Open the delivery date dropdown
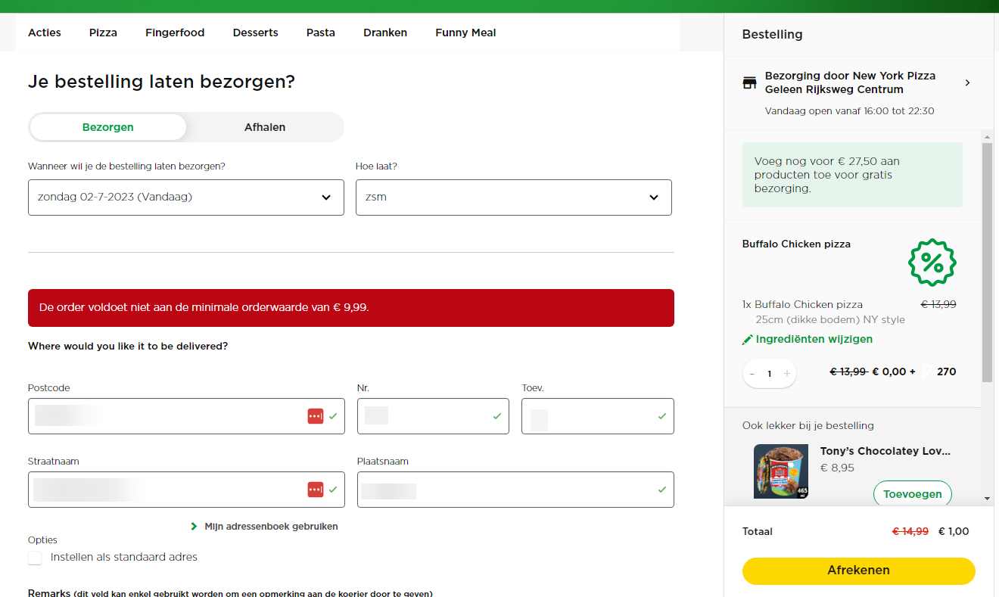The height and width of the screenshot is (597, 999). (x=185, y=197)
